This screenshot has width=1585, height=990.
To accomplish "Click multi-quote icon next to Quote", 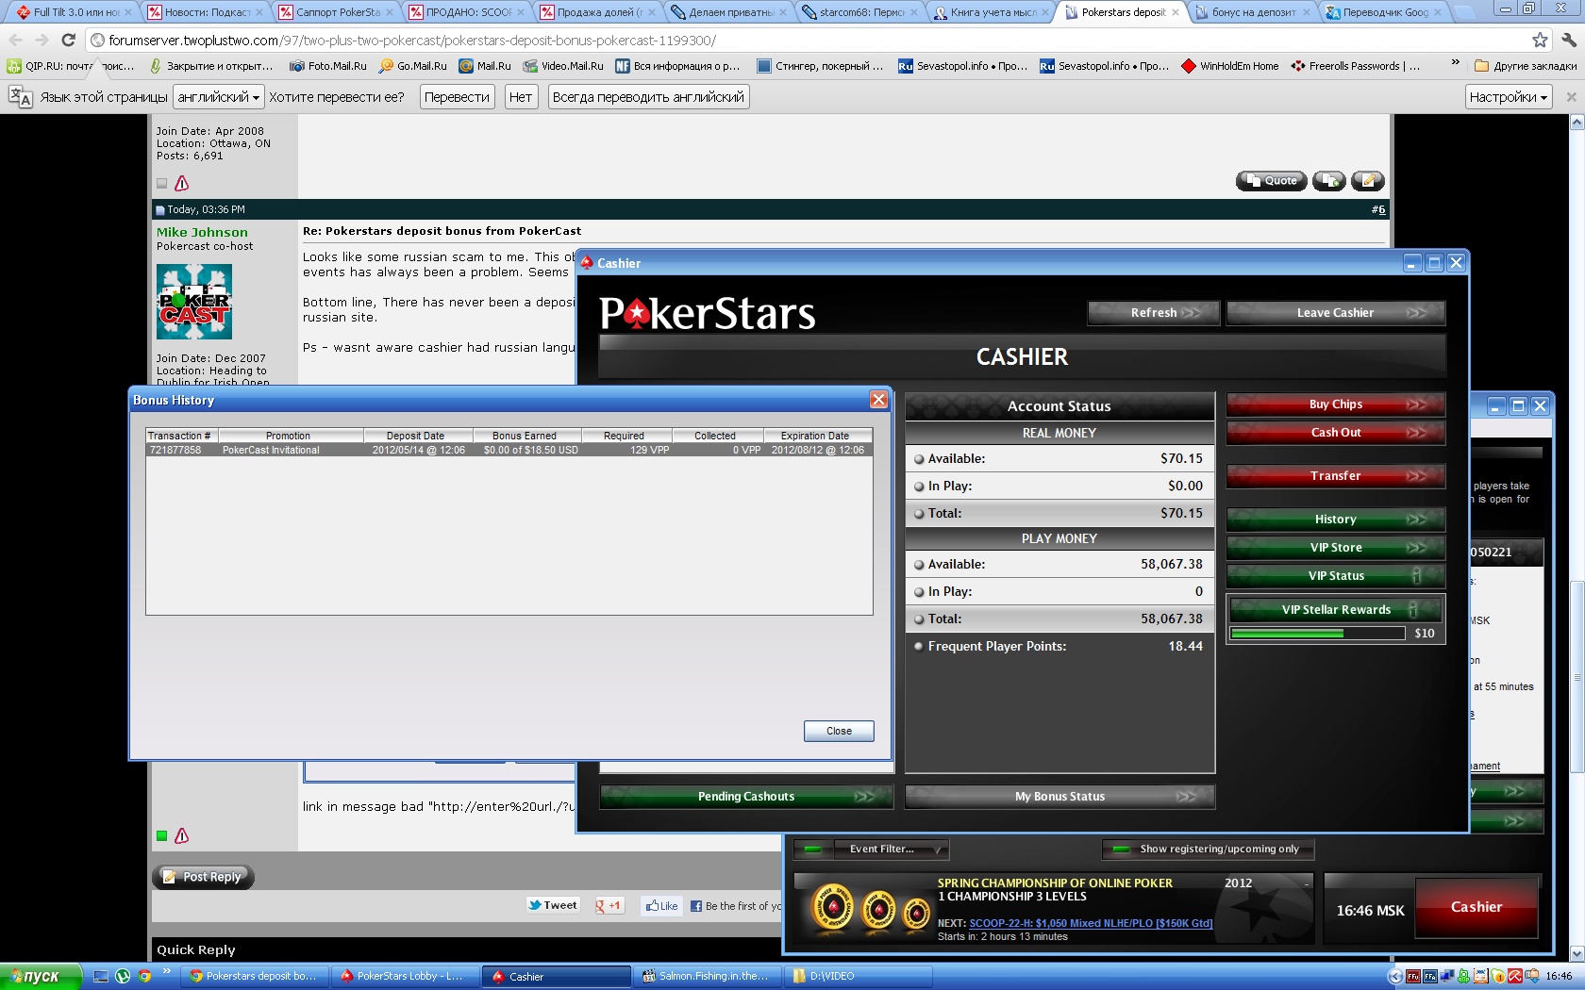I will pos(1328,181).
